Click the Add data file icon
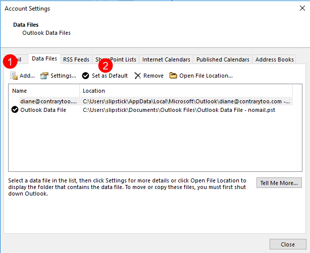This screenshot has width=310, height=253. click(14, 76)
